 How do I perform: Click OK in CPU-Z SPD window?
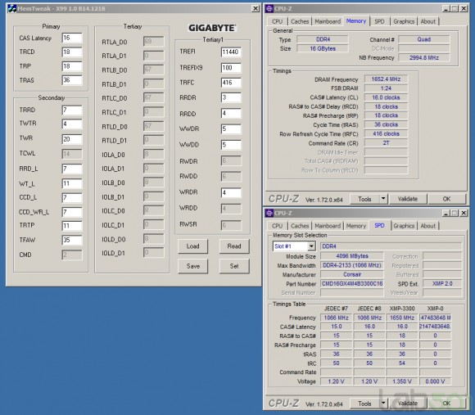coord(446,404)
